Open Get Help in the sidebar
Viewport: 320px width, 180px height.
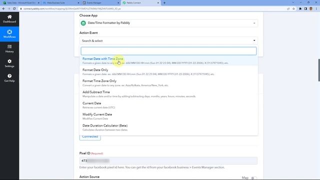(x=9, y=78)
